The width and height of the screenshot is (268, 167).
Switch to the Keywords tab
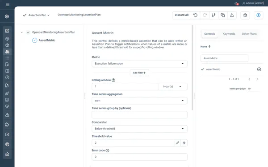229,34
